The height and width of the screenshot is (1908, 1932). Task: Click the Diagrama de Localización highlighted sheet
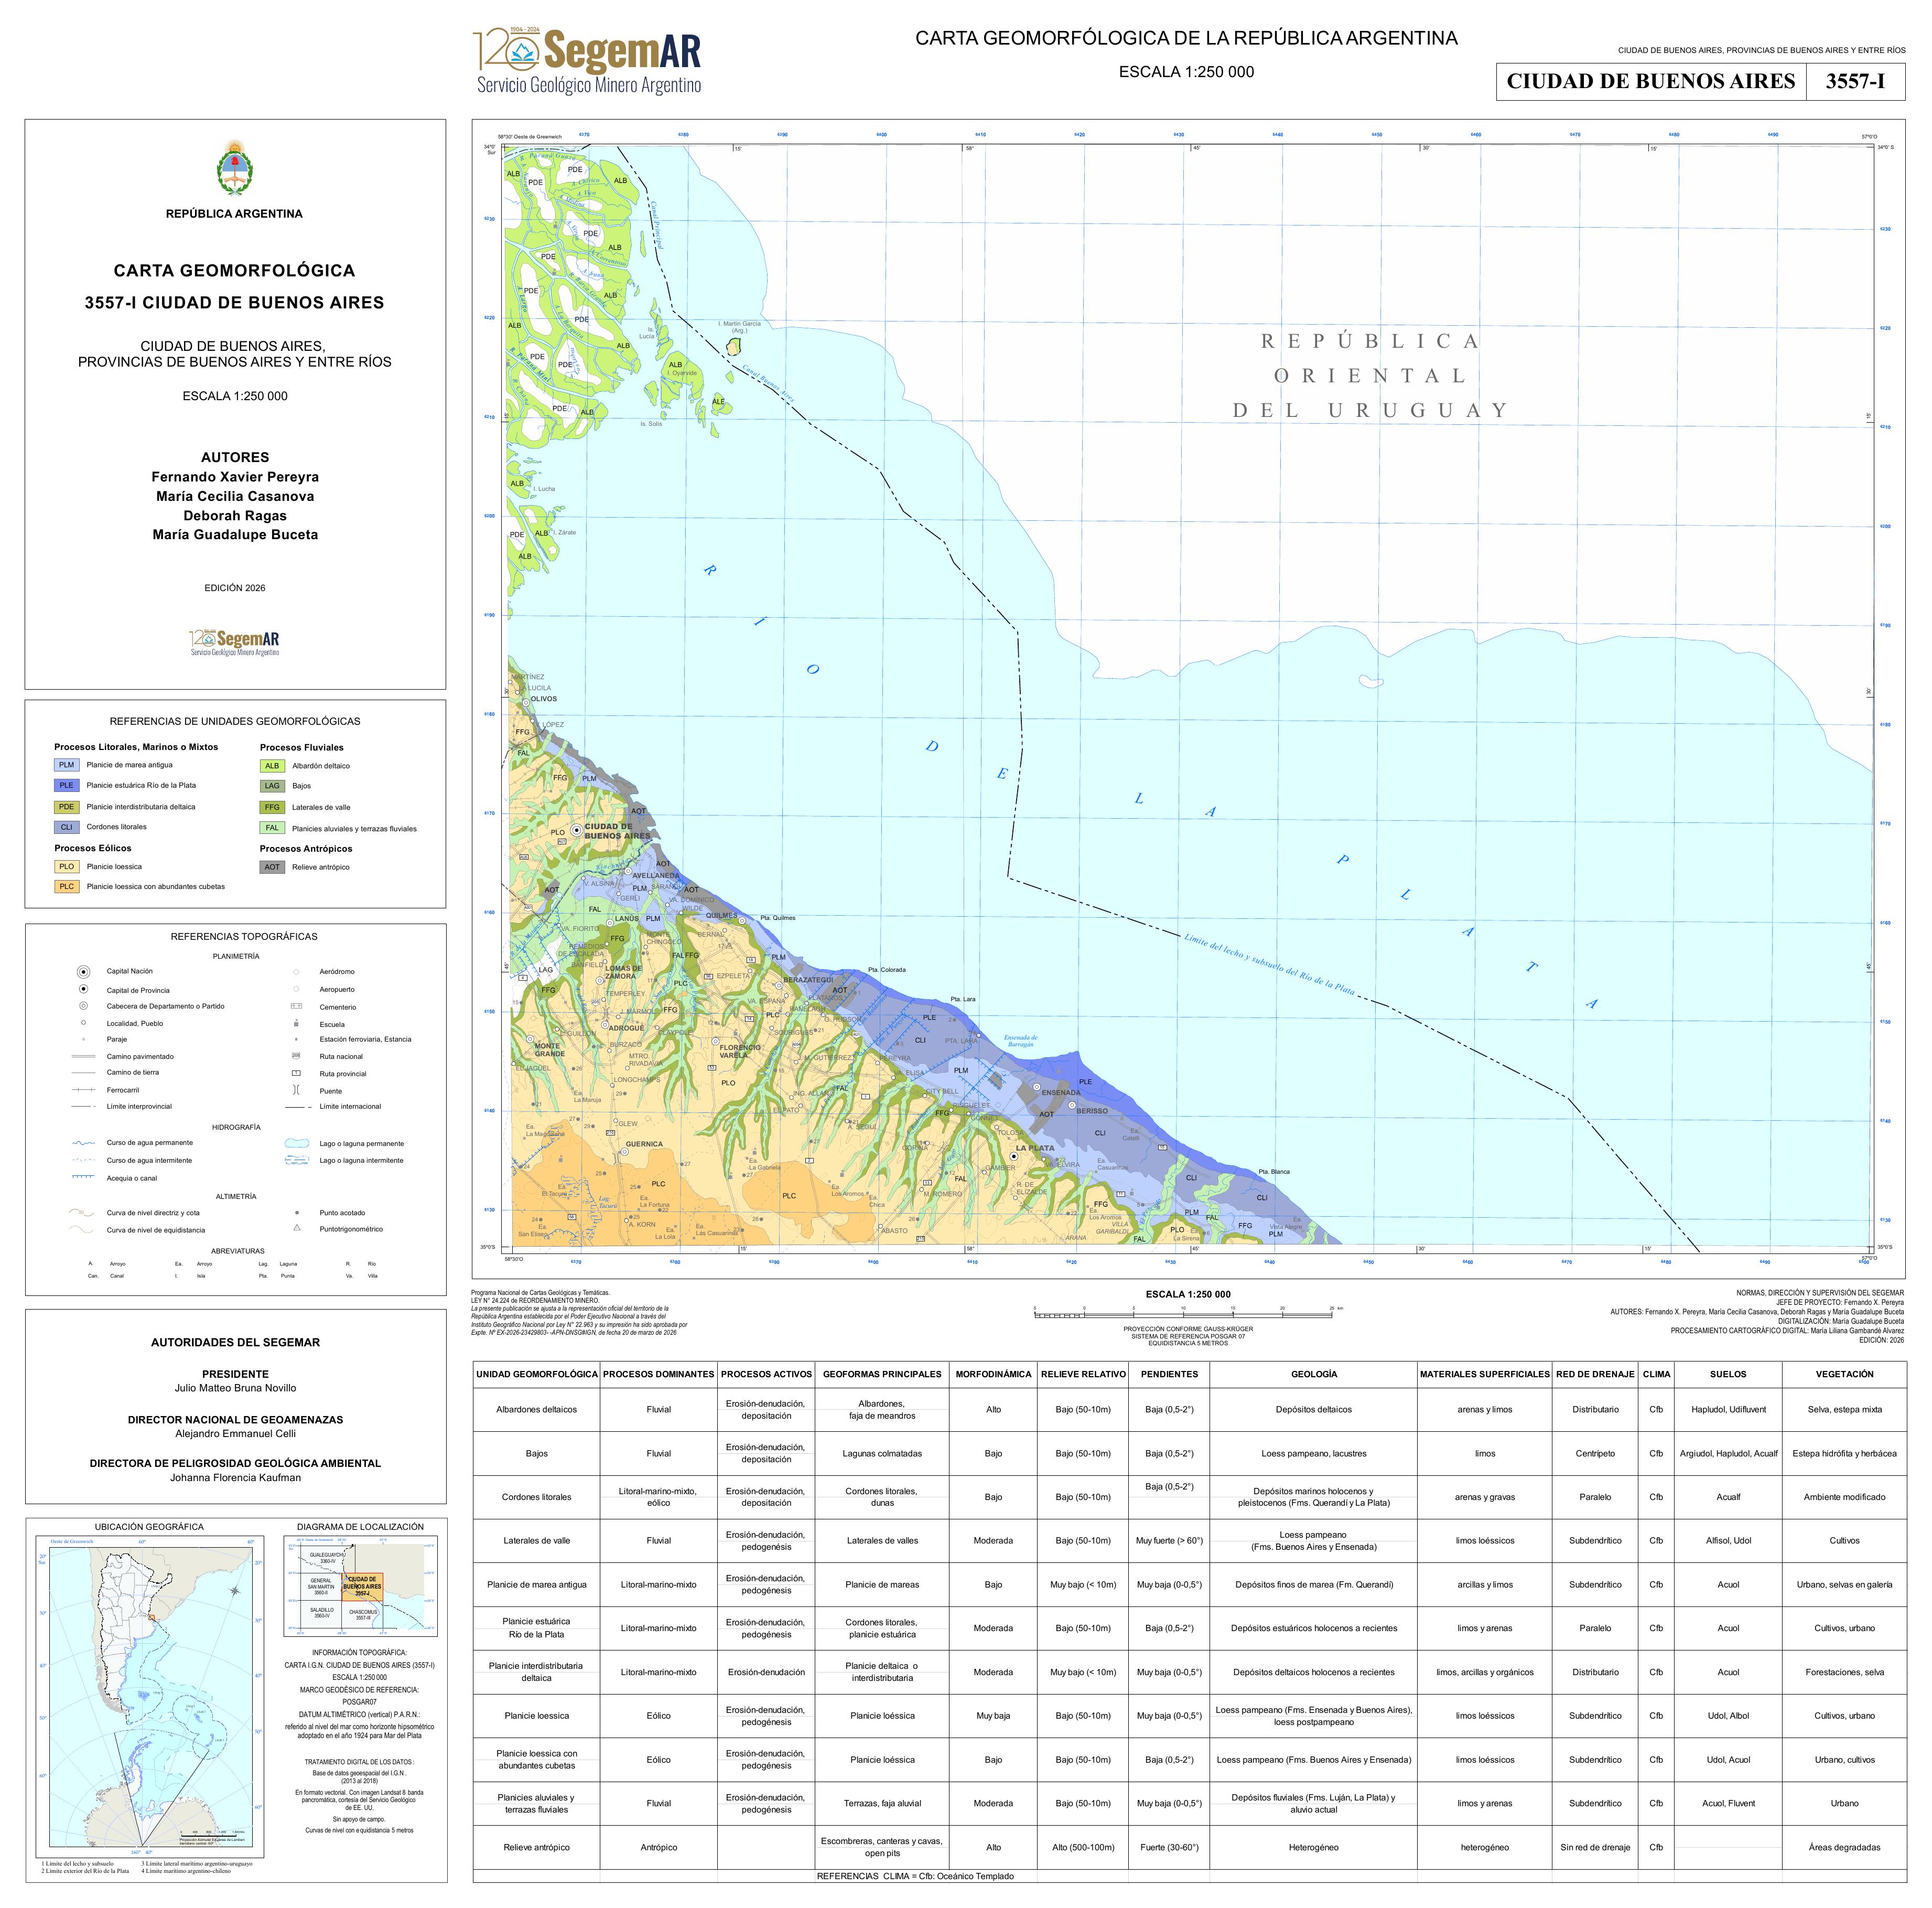click(362, 1586)
